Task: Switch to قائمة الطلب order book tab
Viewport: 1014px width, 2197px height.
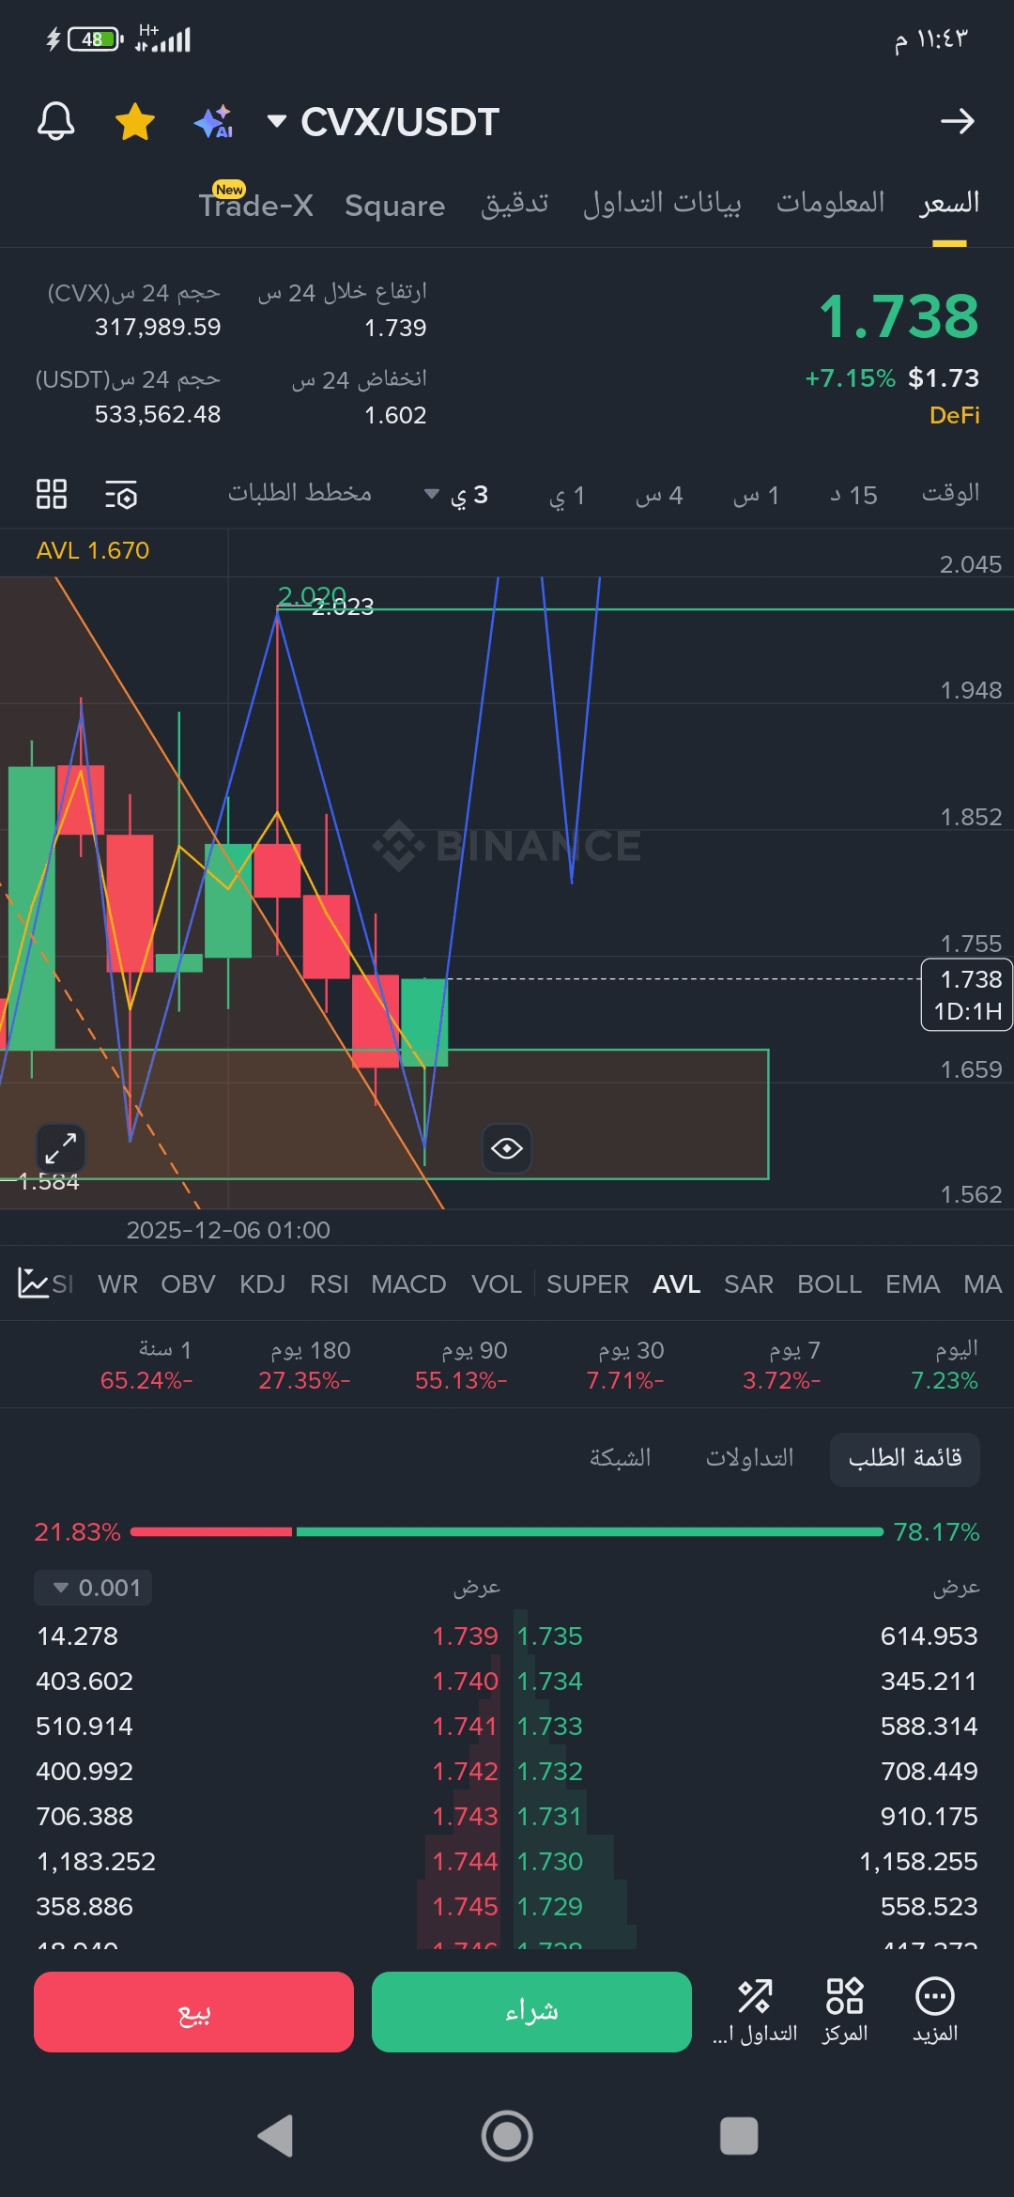Action: tap(905, 1458)
